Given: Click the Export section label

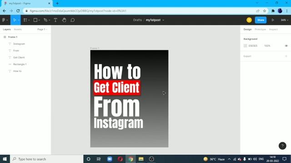Looking at the screenshot, I should (247, 56).
